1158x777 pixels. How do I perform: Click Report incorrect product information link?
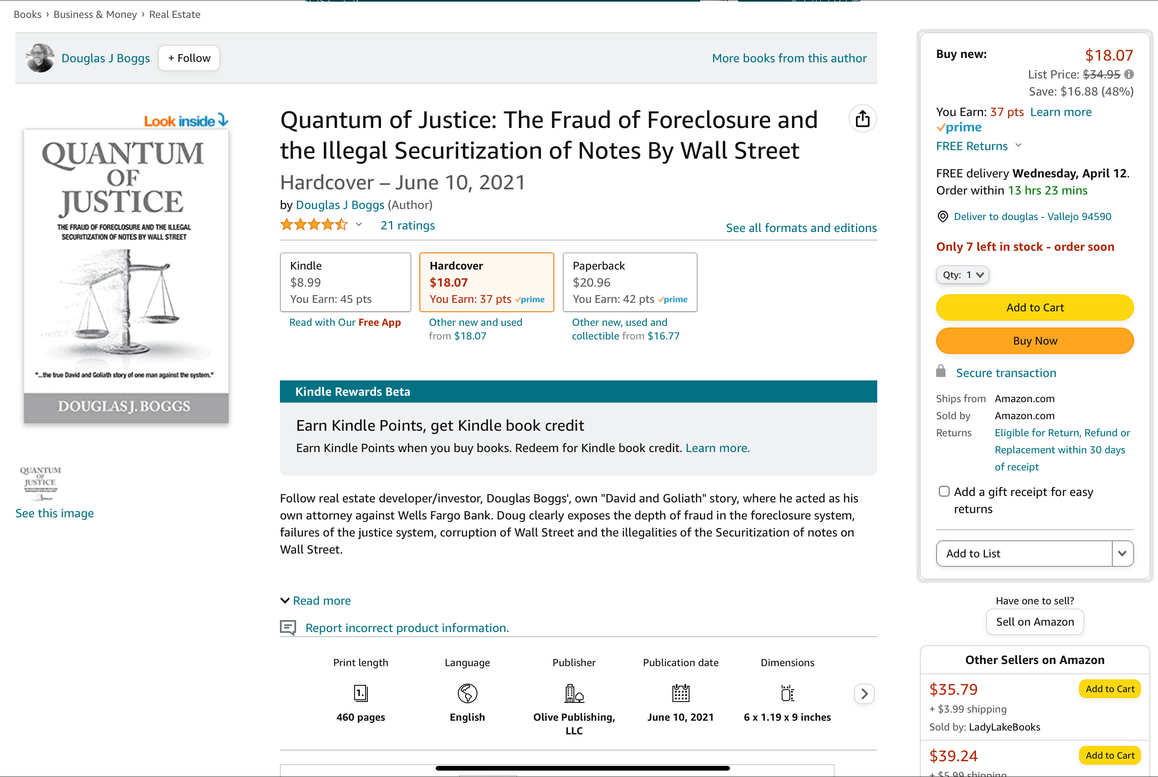coord(407,628)
